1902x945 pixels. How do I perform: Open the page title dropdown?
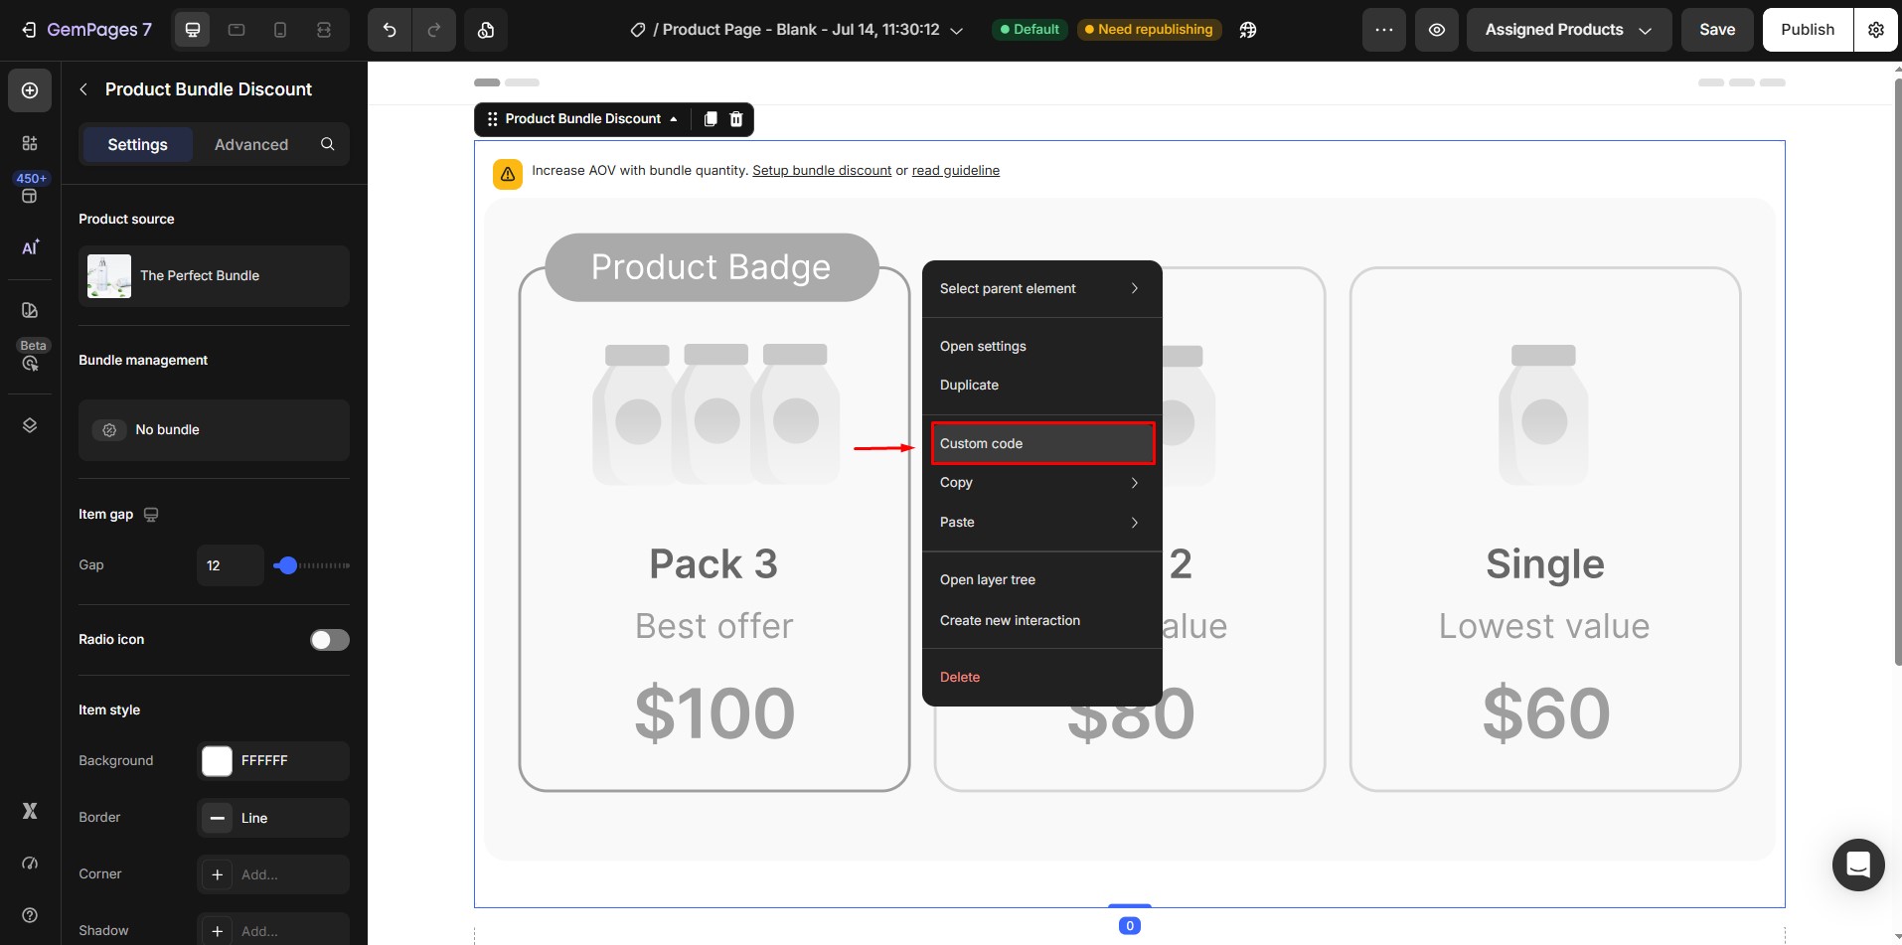(x=956, y=31)
